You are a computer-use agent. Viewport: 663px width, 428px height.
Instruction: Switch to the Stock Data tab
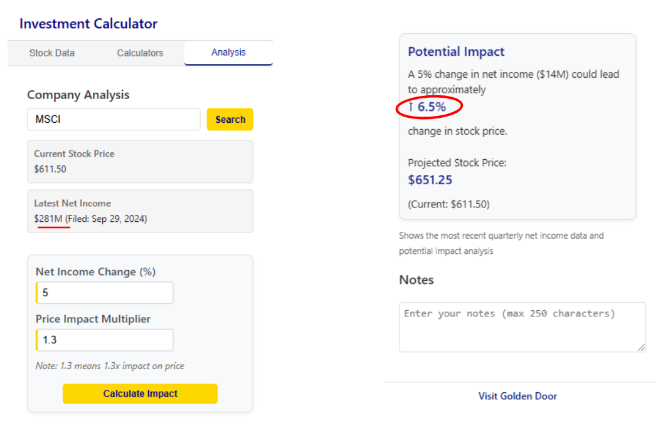(x=52, y=53)
